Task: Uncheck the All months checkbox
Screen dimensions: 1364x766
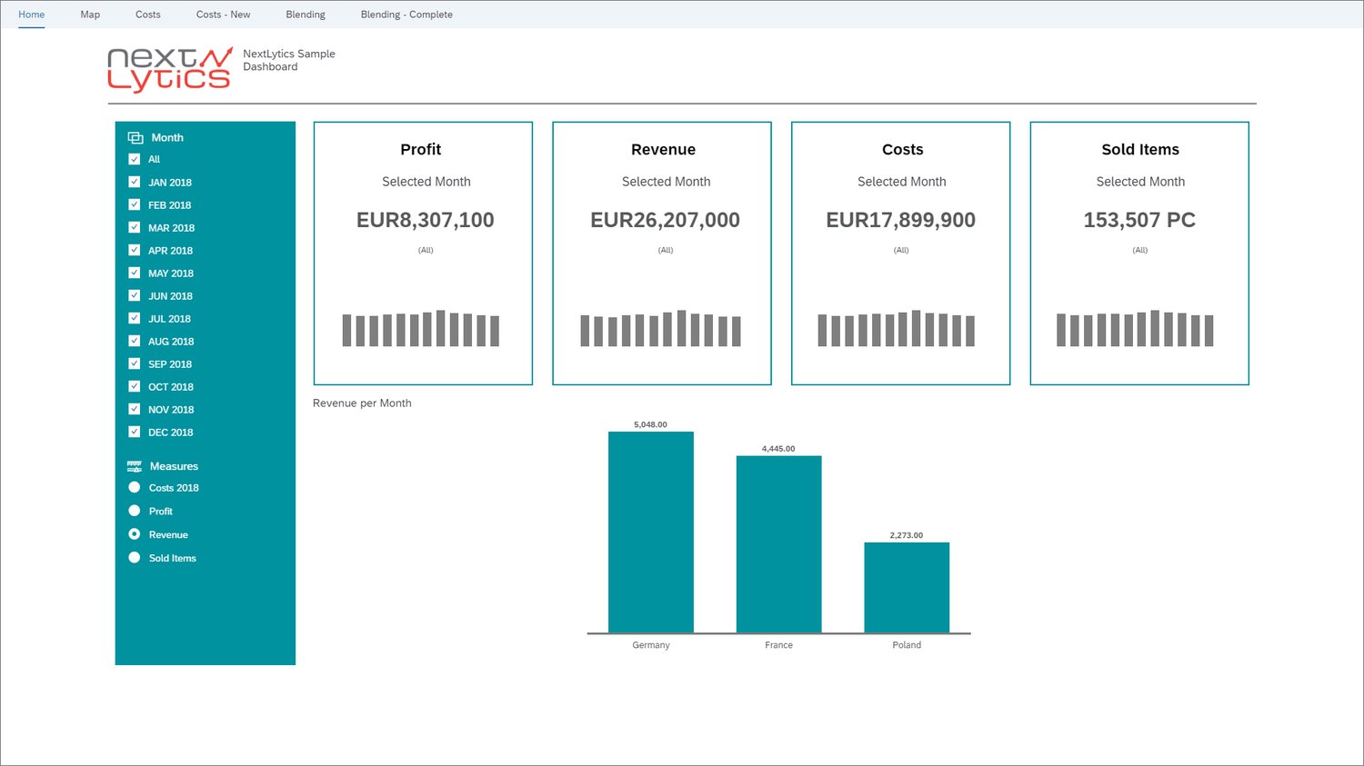Action: [134, 159]
